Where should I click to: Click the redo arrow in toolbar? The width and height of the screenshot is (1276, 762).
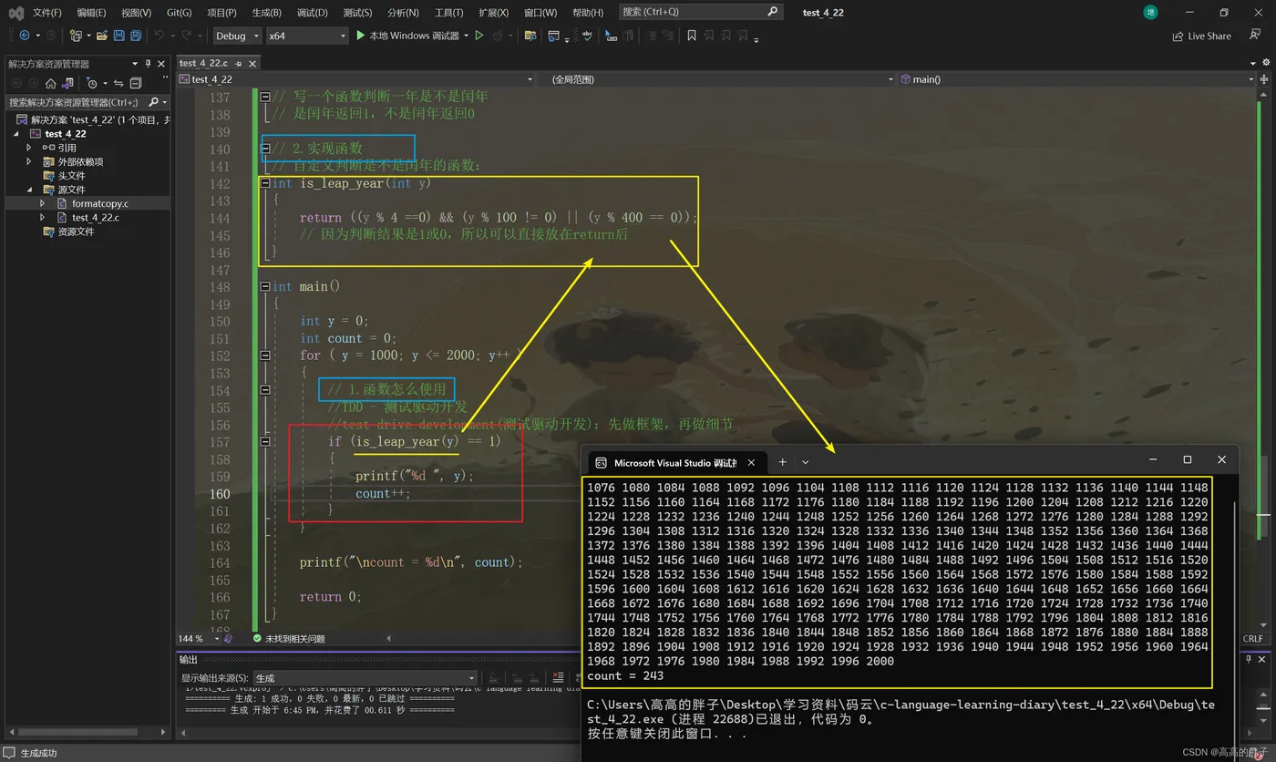[187, 36]
